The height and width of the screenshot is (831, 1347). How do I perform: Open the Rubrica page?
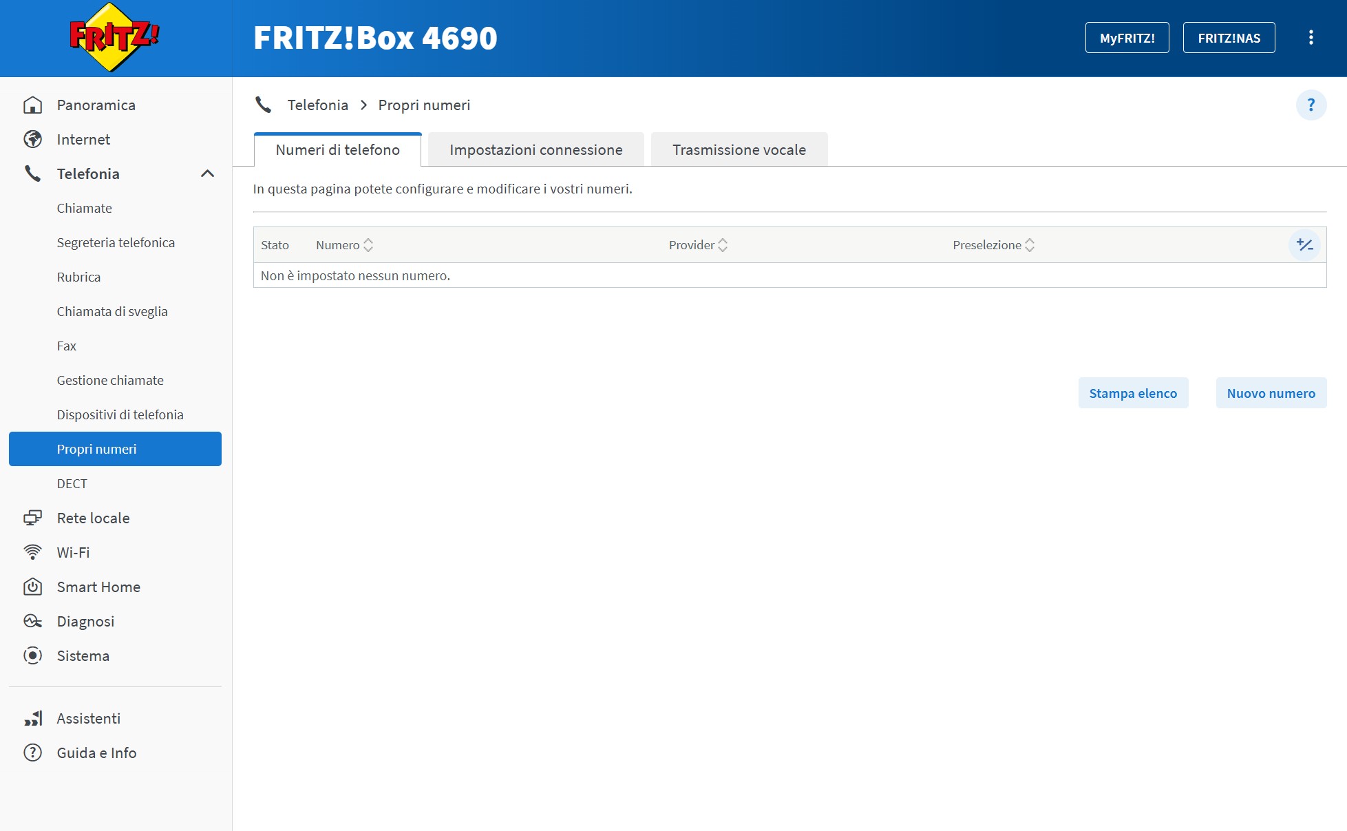coord(78,277)
